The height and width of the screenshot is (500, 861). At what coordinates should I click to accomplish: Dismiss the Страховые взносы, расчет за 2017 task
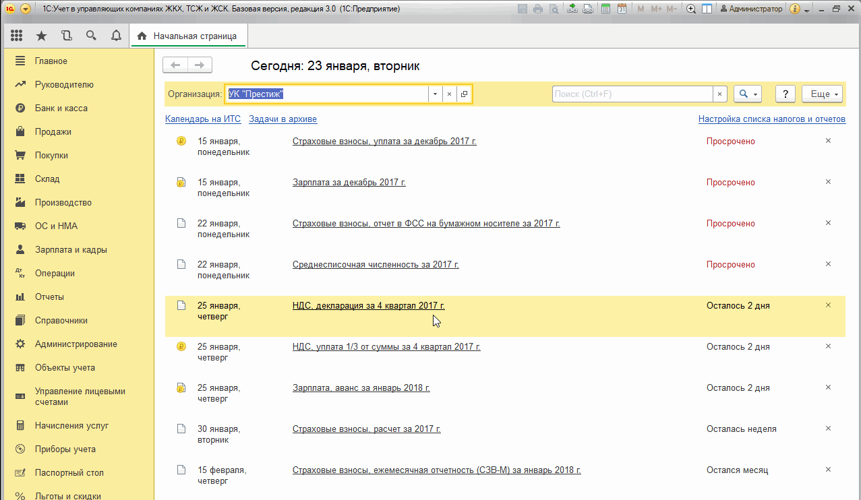829,429
